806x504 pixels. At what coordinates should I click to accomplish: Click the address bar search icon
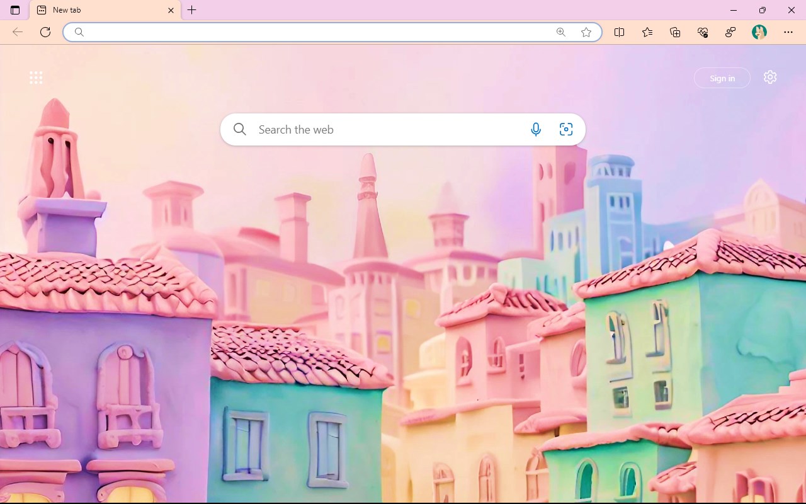(79, 32)
